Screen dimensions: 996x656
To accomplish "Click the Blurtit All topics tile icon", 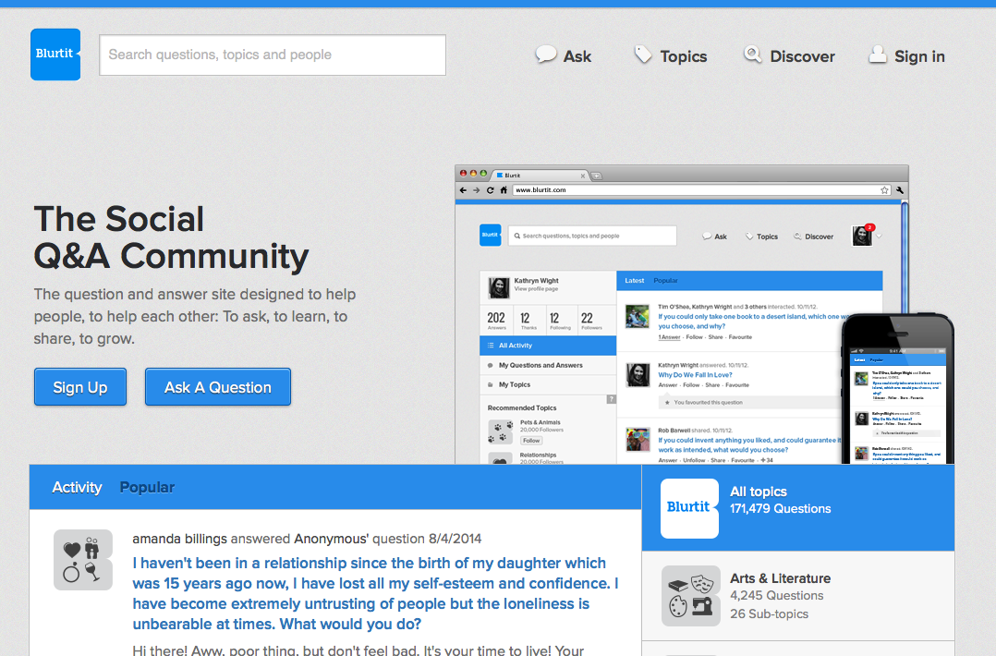I will click(689, 508).
